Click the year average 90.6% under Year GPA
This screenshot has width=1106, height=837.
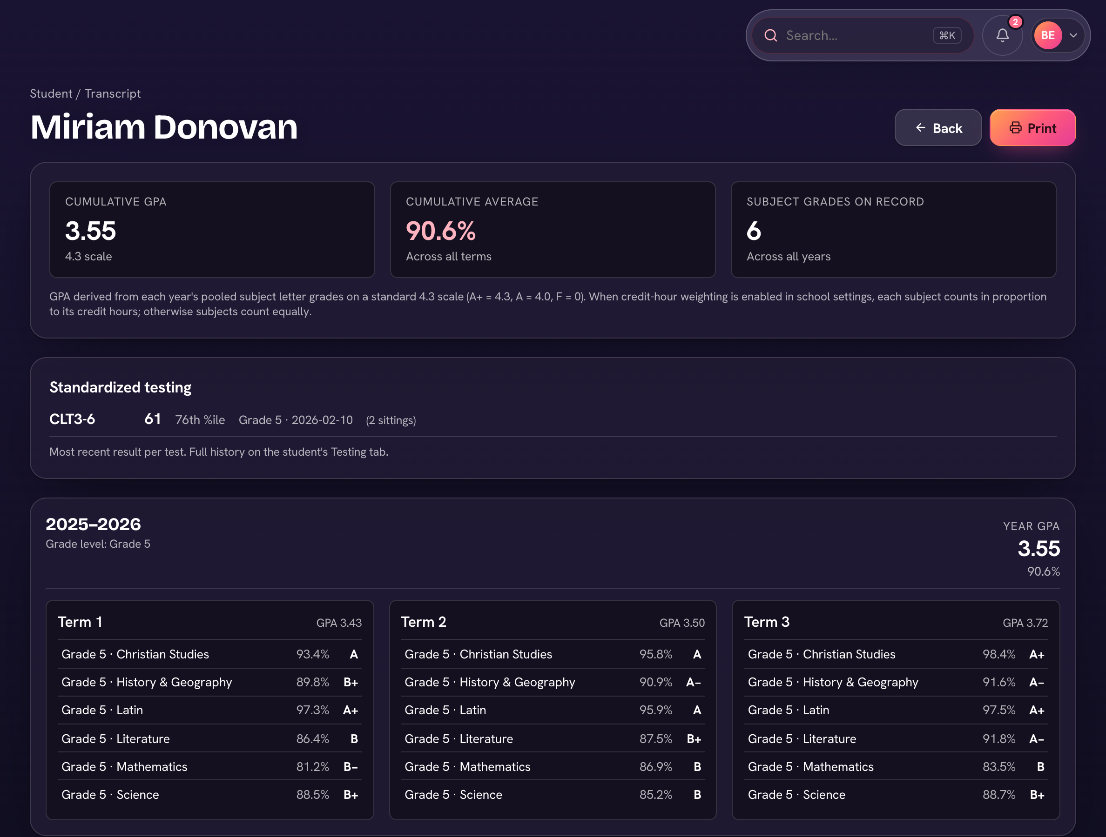pos(1043,571)
